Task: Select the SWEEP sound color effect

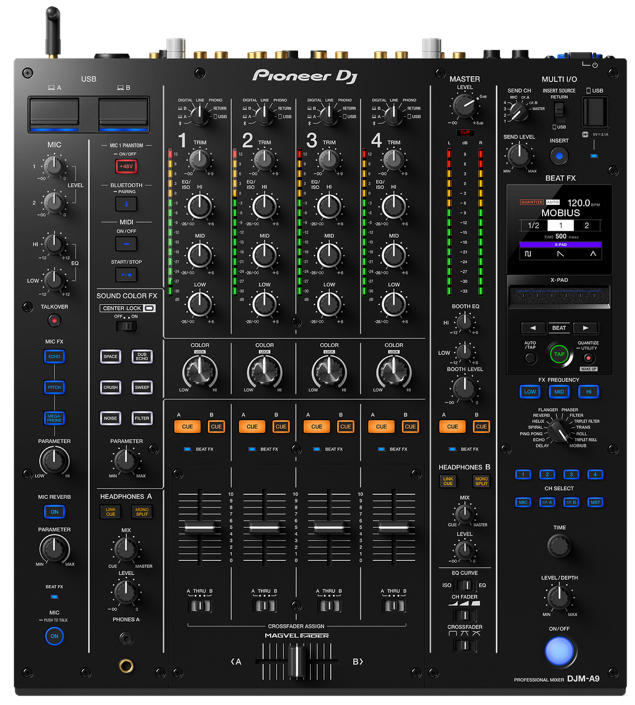Action: pyautogui.click(x=142, y=387)
